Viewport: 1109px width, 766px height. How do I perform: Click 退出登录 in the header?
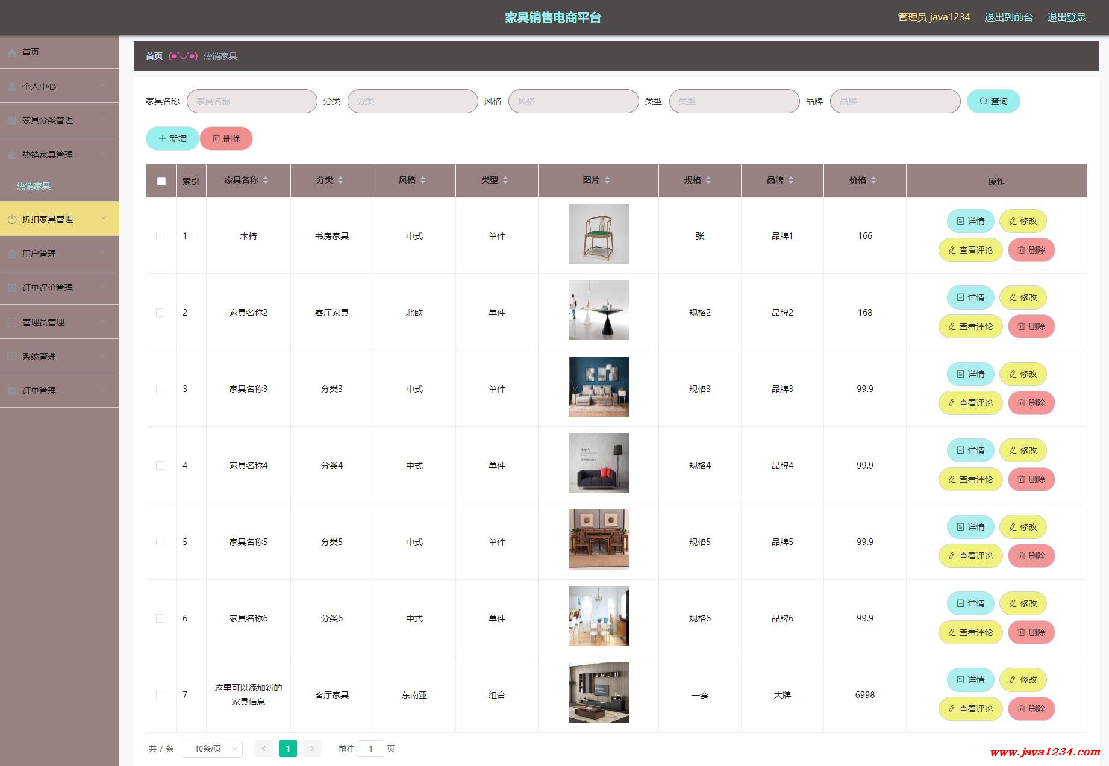pos(1066,17)
